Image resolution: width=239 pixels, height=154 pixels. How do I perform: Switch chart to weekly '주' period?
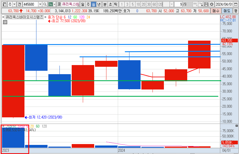click(x=88, y=4)
